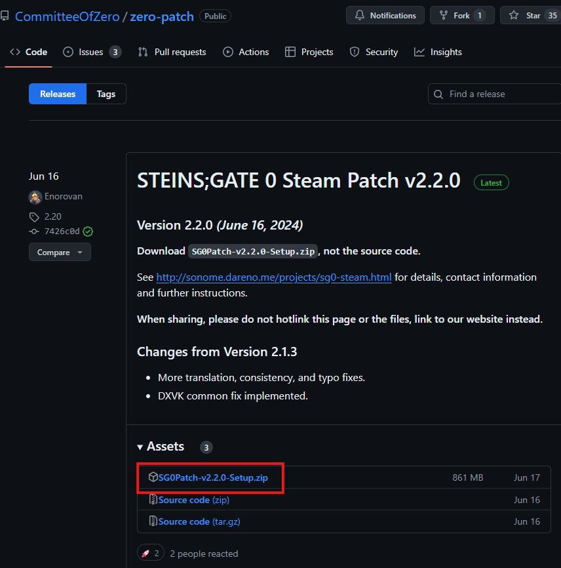This screenshot has height=568, width=561.
Task: Open the 2.20 tag link
Action: (x=53, y=216)
